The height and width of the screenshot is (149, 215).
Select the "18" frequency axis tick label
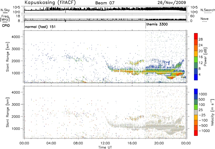(18, 16)
